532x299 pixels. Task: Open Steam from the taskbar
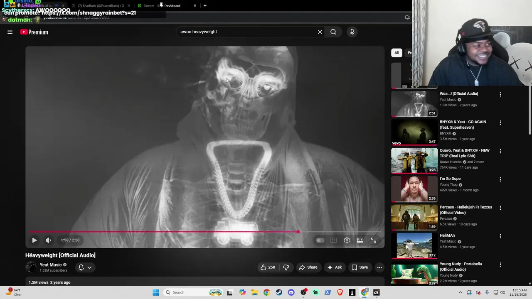[279, 292]
